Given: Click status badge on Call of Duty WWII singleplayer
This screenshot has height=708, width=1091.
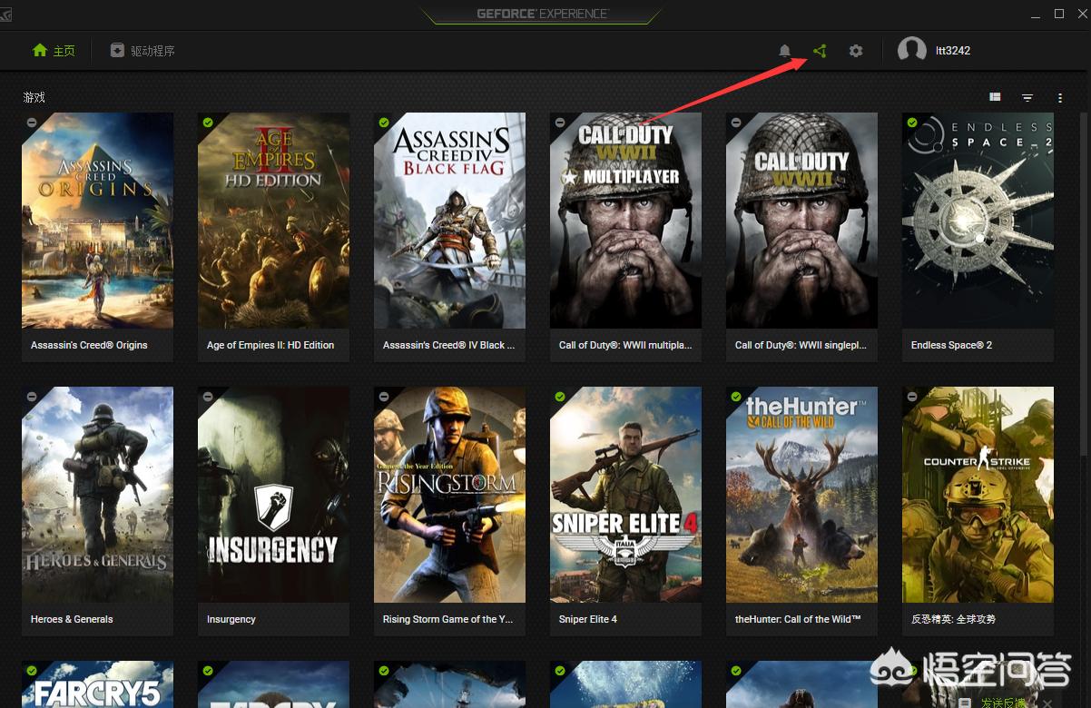Looking at the screenshot, I should [736, 123].
